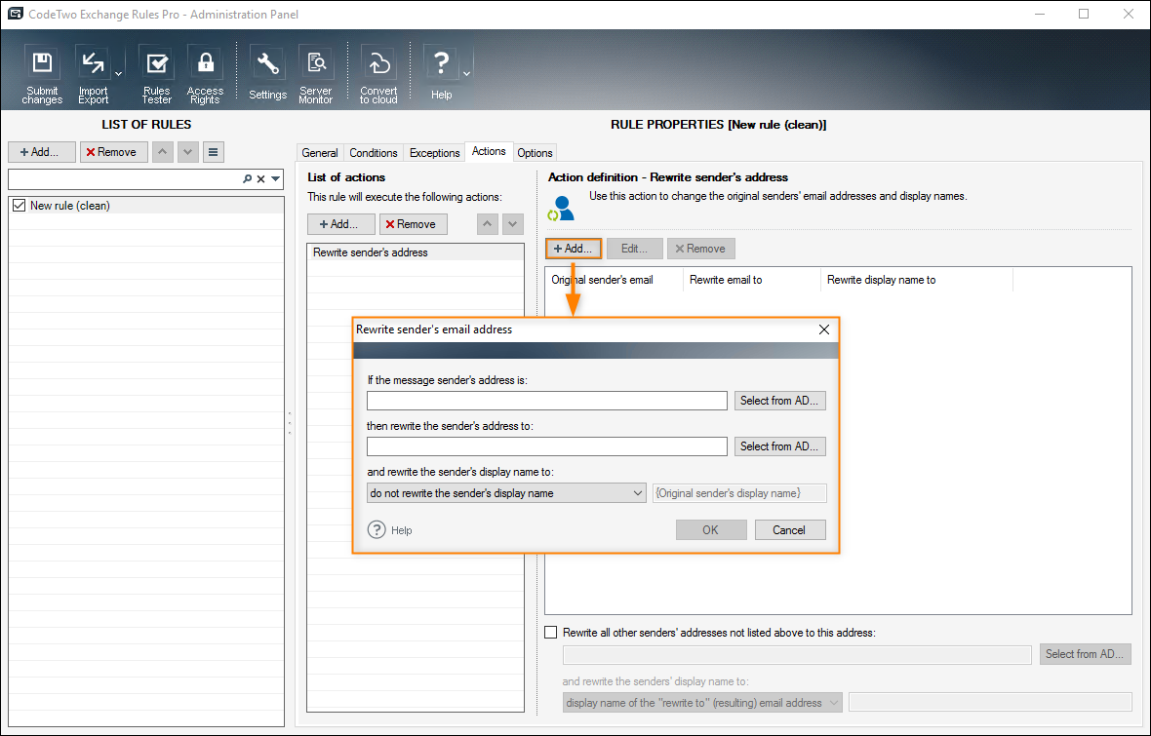Confirm dialog with OK button
The height and width of the screenshot is (736, 1151).
[x=710, y=529]
